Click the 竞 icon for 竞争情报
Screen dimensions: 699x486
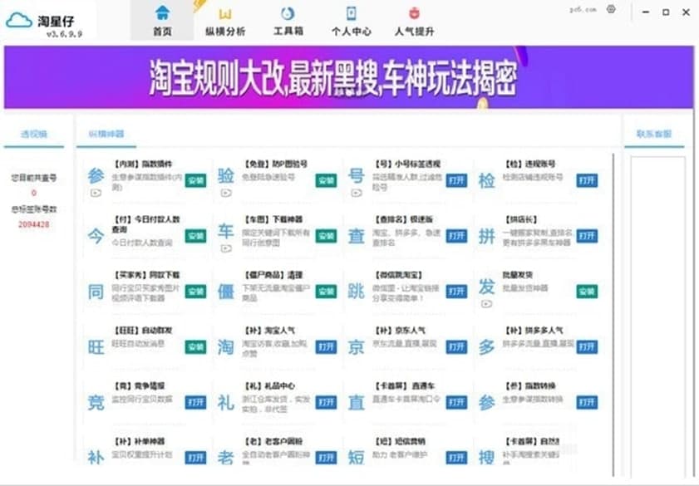96,403
